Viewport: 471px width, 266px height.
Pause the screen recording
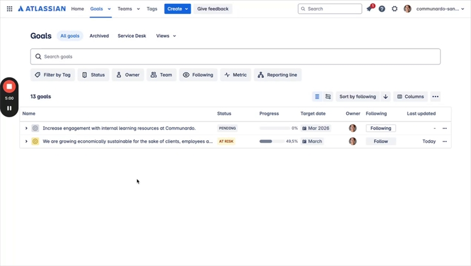coord(9,108)
